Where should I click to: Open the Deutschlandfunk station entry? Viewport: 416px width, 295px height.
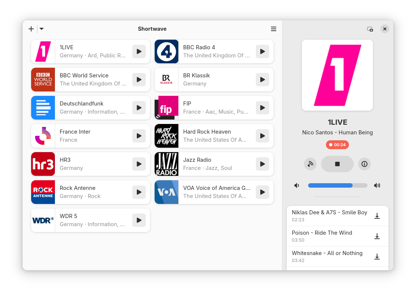90,108
